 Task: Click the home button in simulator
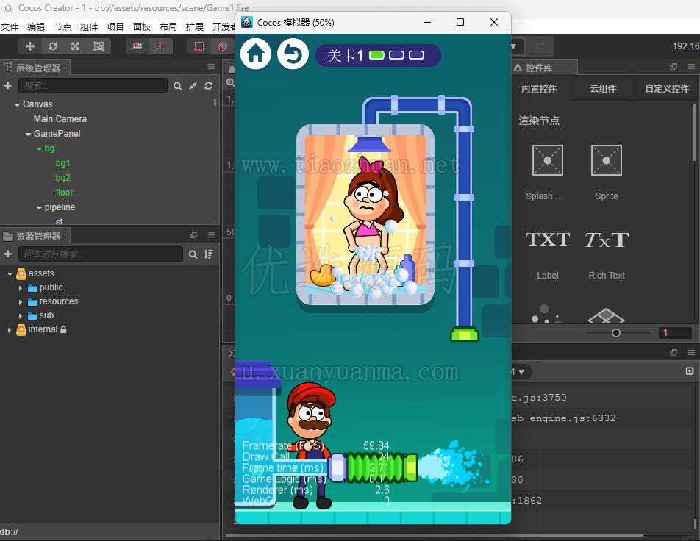(x=256, y=54)
